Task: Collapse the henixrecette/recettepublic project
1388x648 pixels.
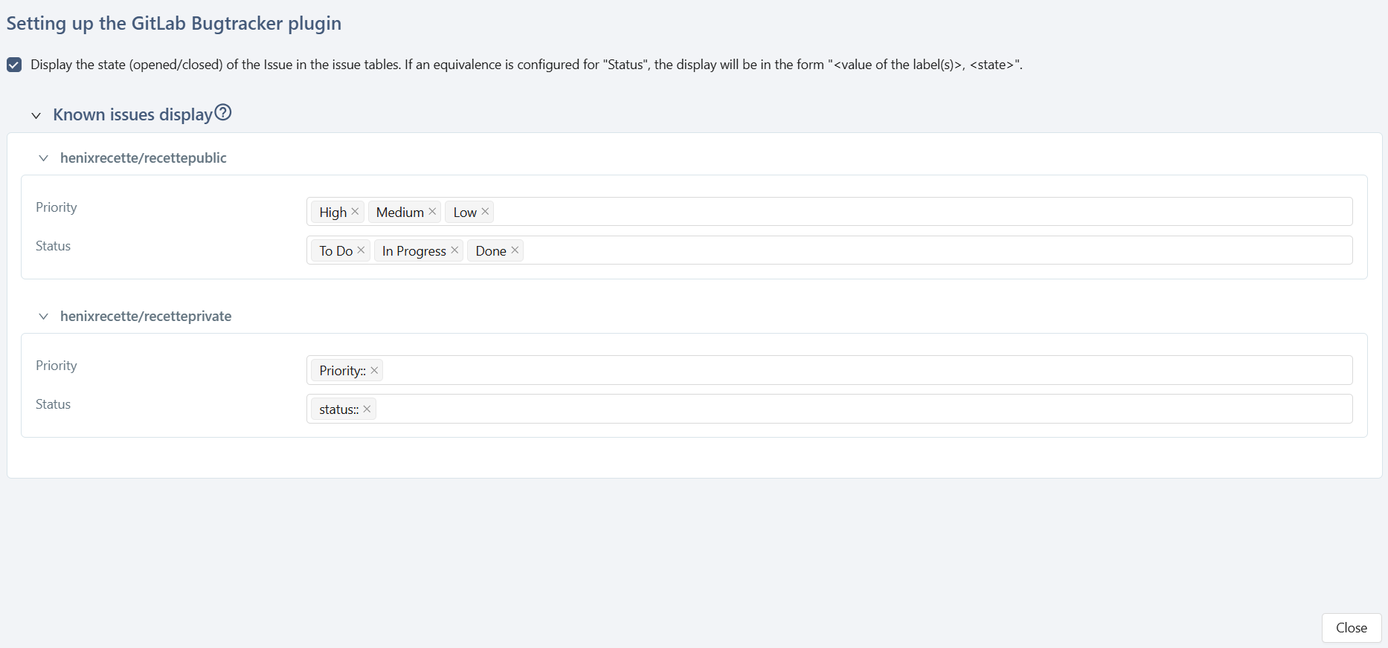Action: tap(44, 158)
